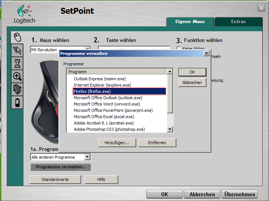The width and height of the screenshot is (269, 201).
Task: Click the Logitech logo
Action: [x=24, y=14]
